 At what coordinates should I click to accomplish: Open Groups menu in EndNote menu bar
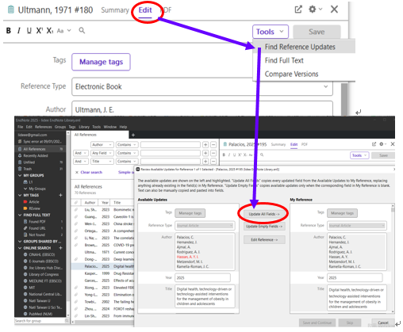[x=60, y=127]
